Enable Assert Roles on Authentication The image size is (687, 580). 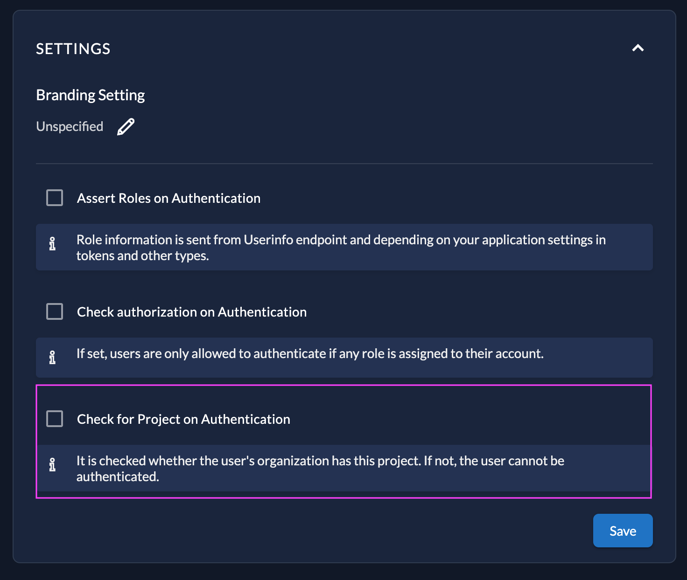coord(54,198)
